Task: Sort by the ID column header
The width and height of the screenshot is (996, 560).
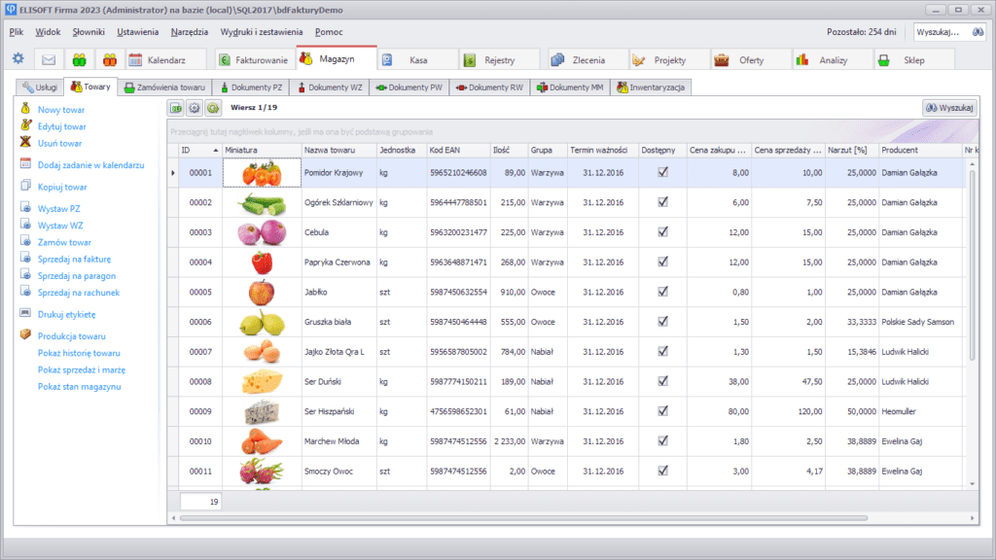Action: (x=199, y=150)
